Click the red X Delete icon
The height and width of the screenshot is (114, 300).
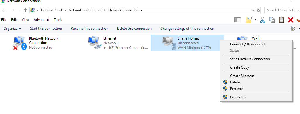click(x=290, y=20)
